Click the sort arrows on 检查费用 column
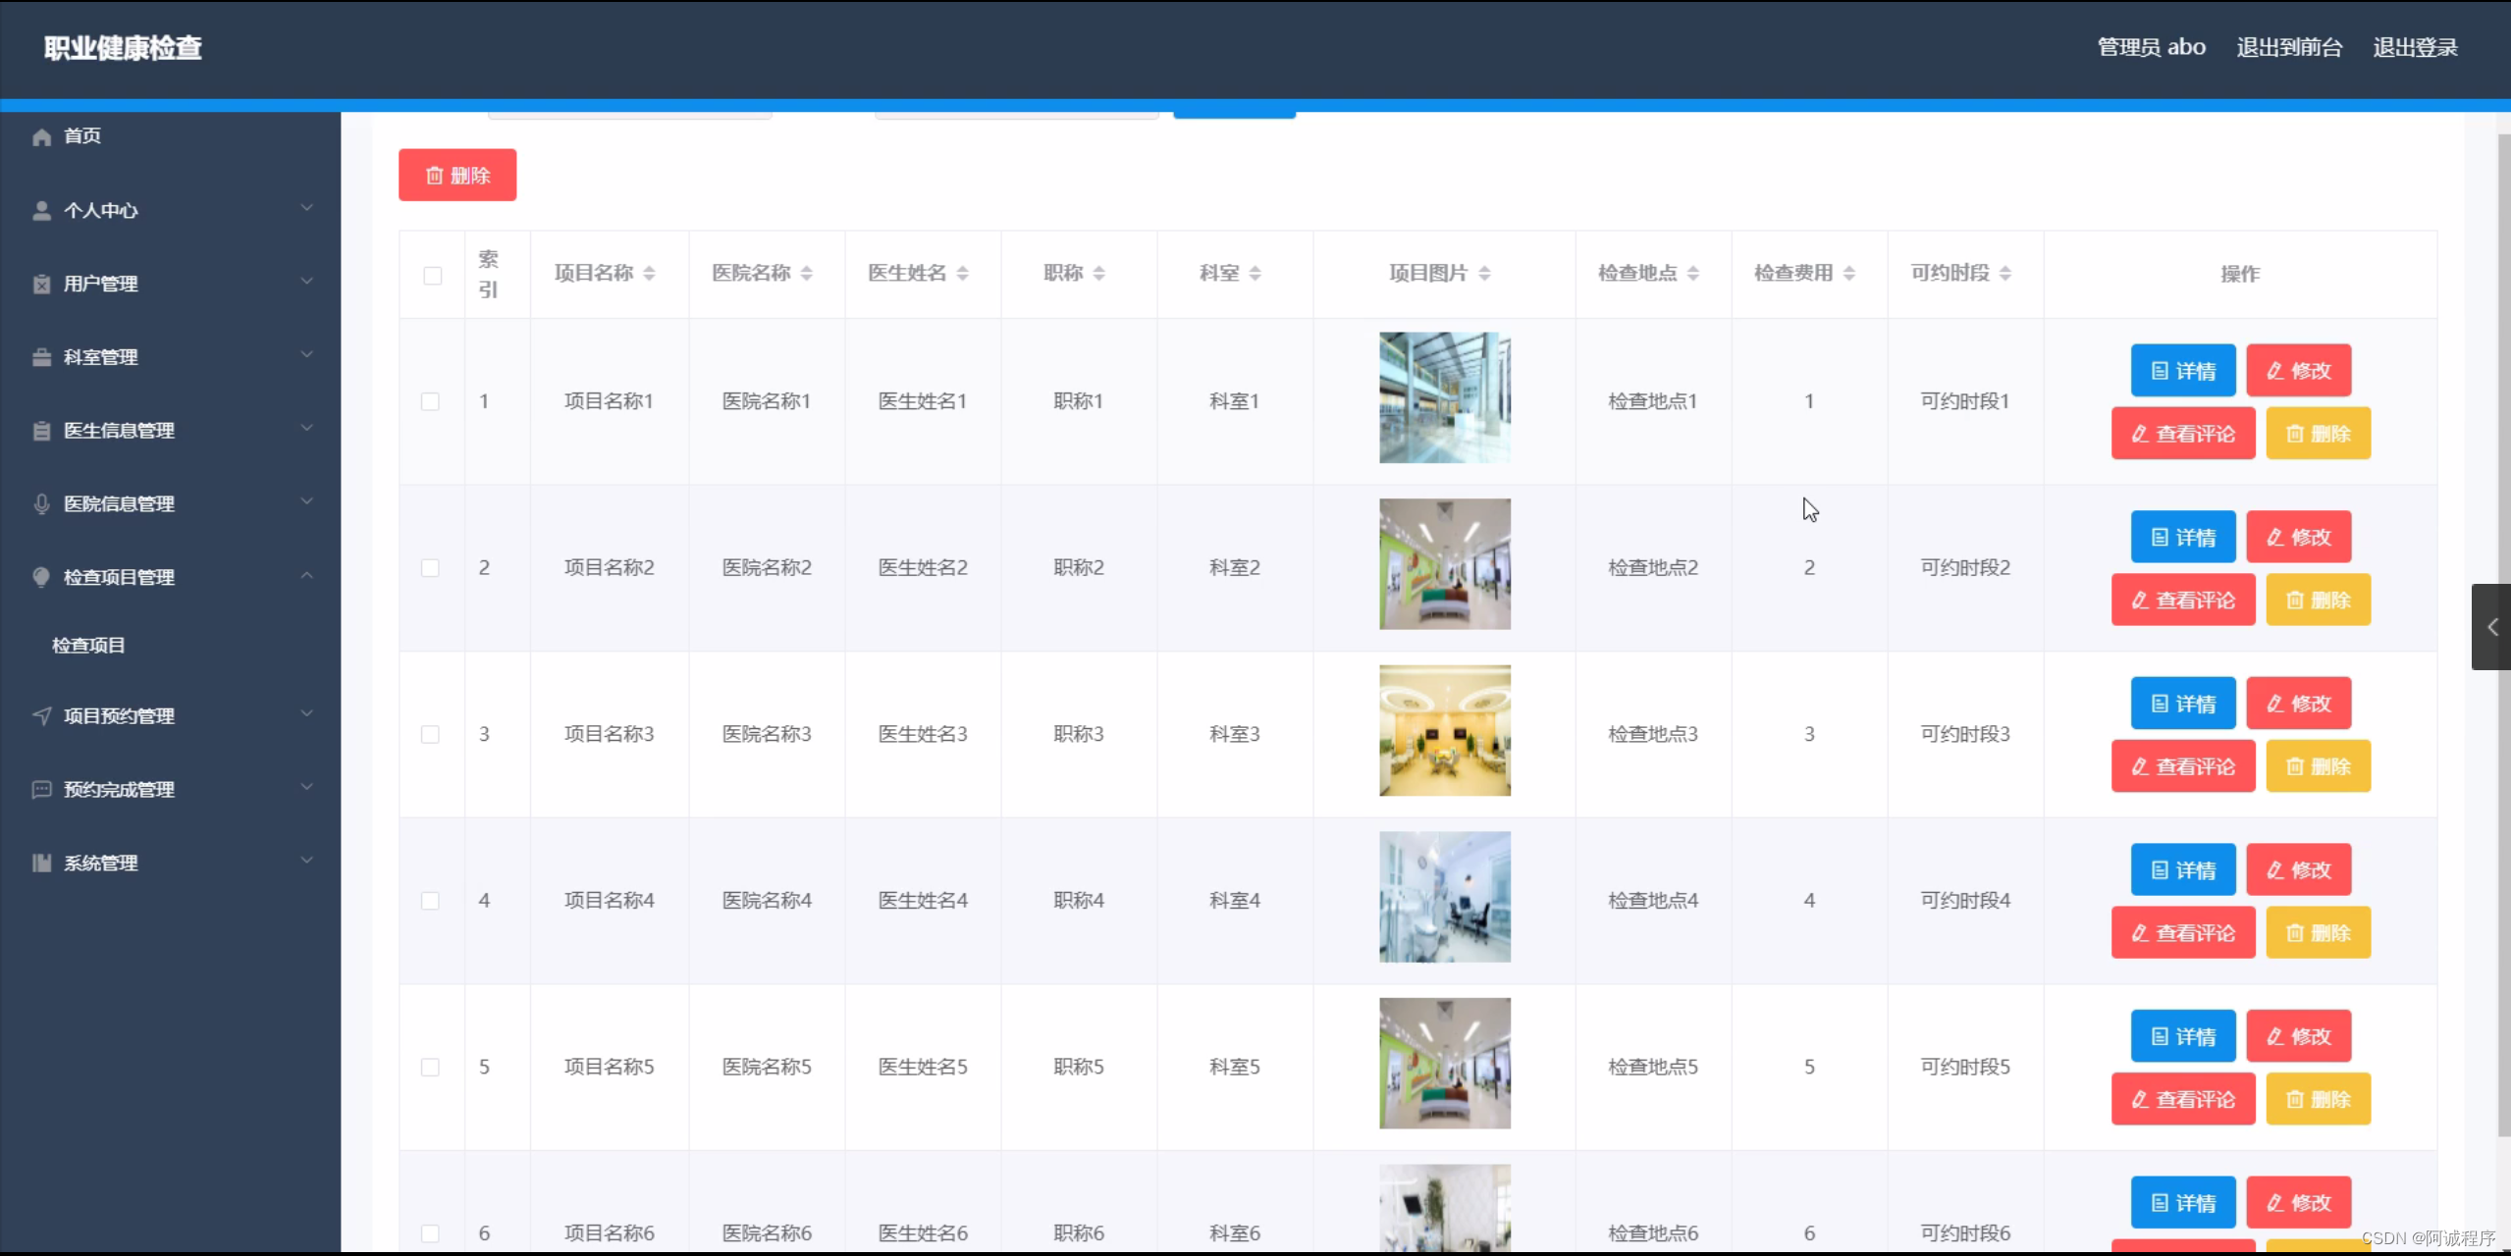The width and height of the screenshot is (2511, 1256). click(1848, 274)
